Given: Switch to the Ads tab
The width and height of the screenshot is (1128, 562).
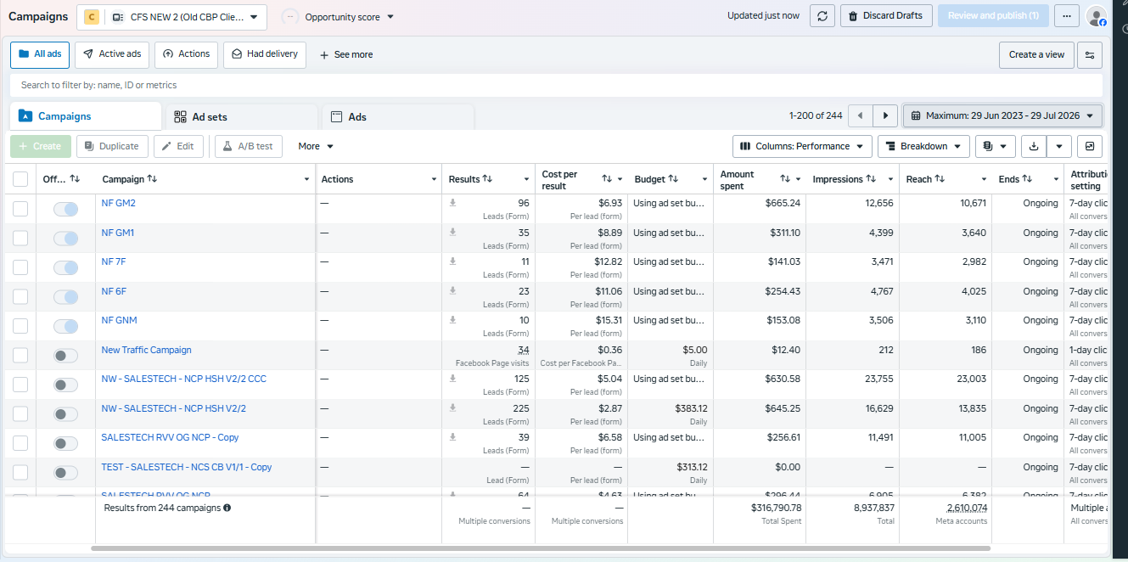Looking at the screenshot, I should (398, 116).
